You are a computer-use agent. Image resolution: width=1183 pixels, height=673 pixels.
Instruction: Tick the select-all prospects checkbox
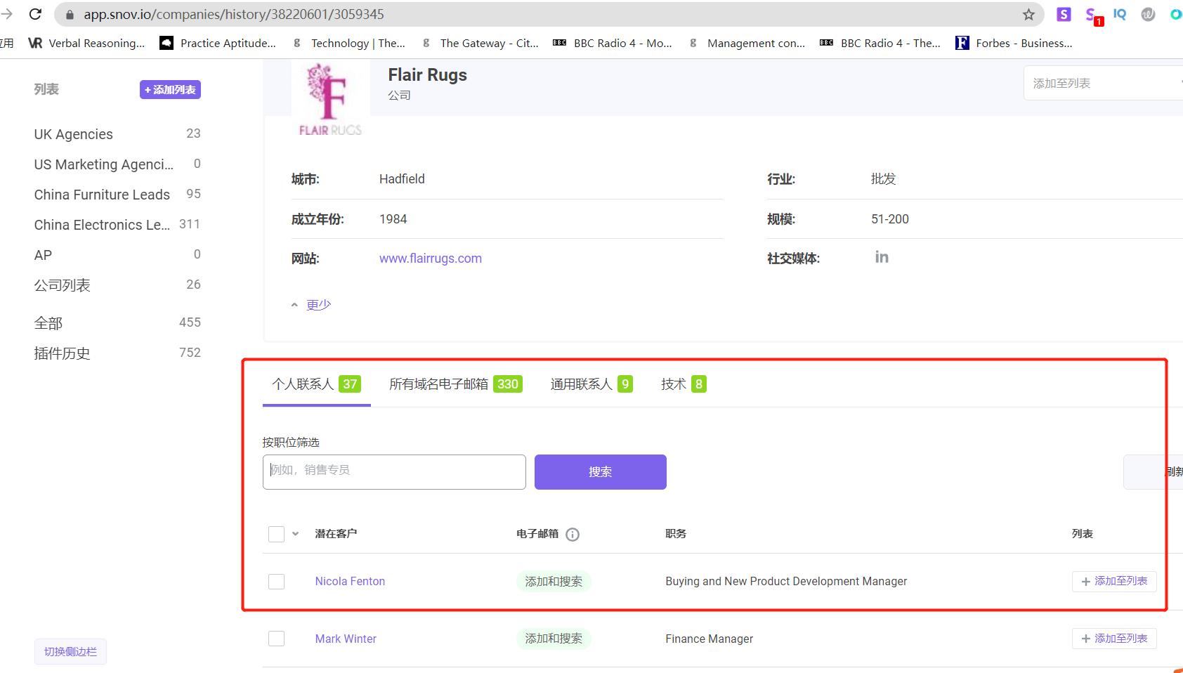click(x=277, y=534)
